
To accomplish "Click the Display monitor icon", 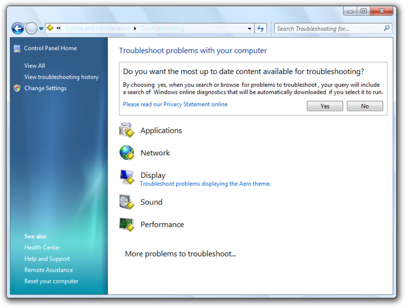I will click(127, 177).
